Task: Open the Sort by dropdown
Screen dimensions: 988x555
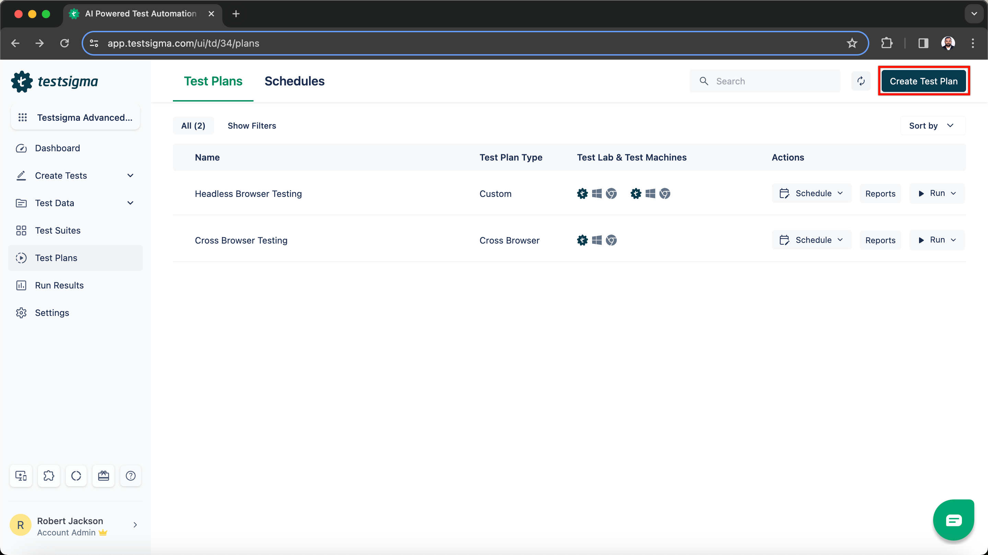Action: [x=932, y=126]
